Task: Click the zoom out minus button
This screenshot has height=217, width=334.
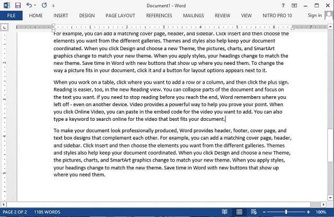Action: point(264,212)
